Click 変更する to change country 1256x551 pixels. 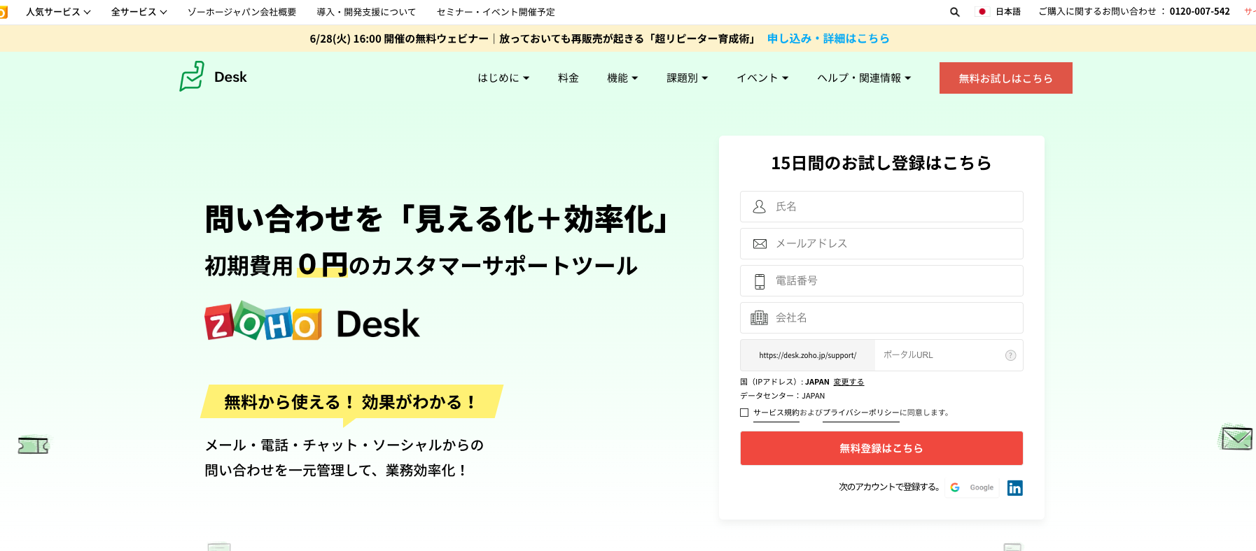point(849,382)
